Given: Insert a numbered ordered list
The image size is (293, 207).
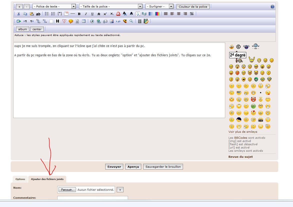Looking at the screenshot, I should (53, 14).
